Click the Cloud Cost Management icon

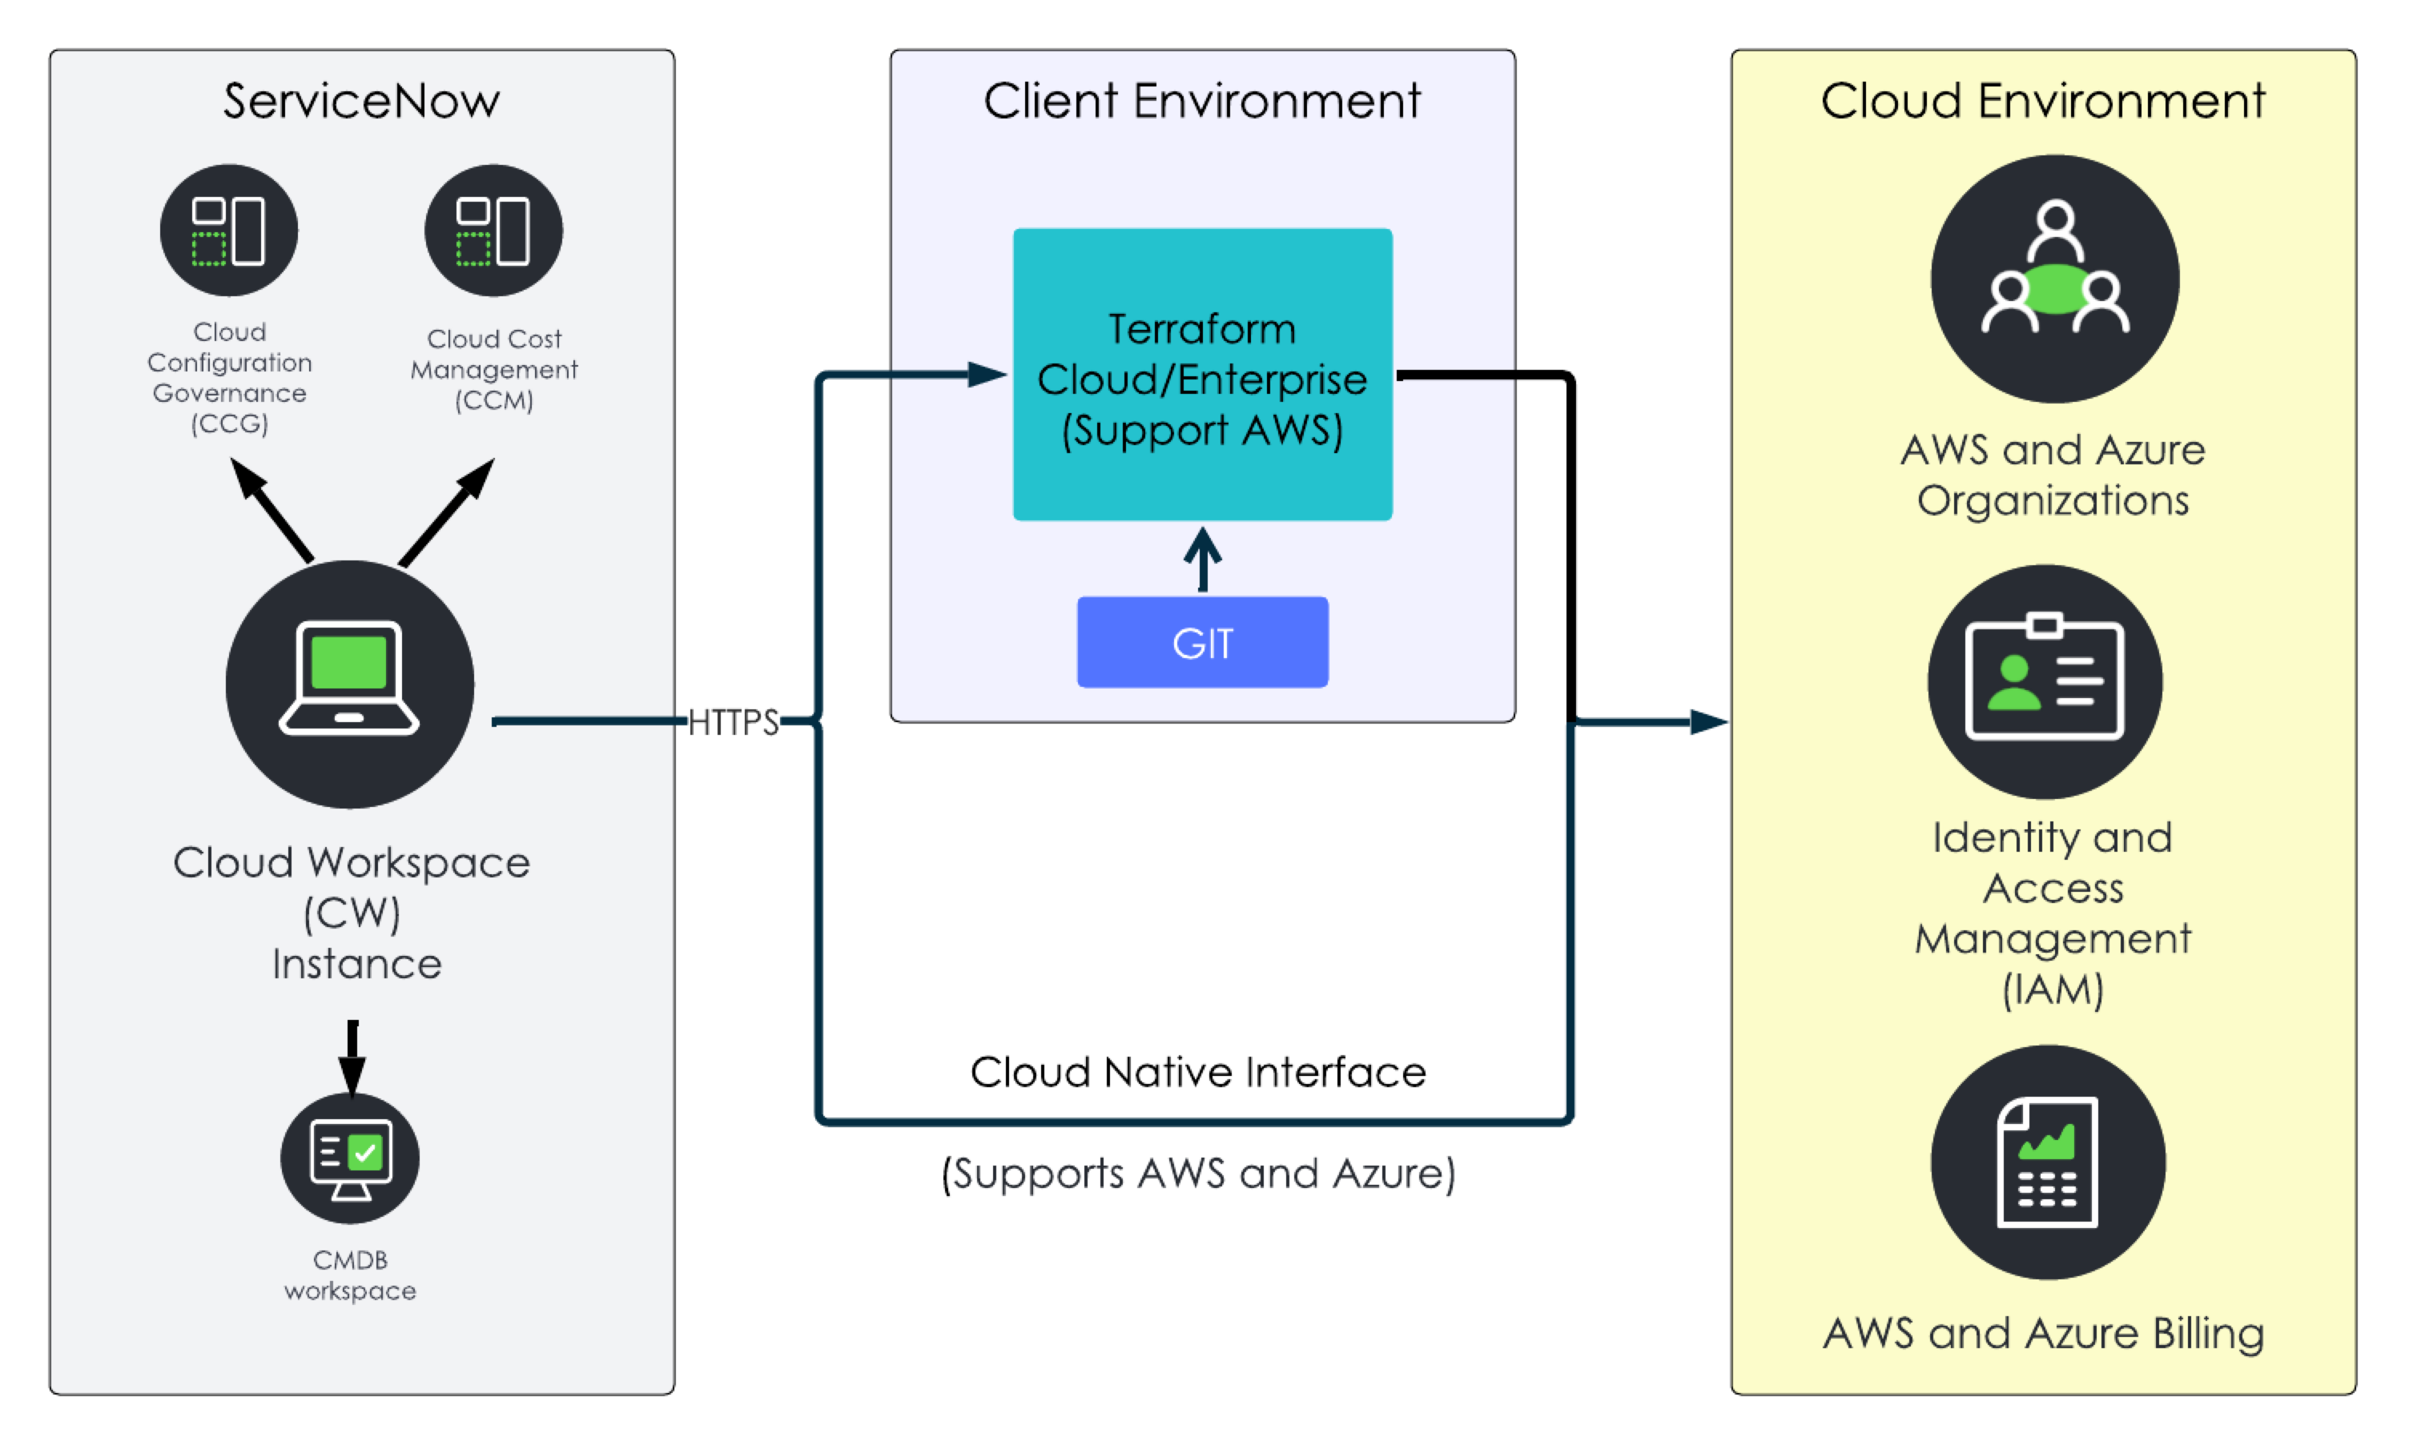pos(493,230)
